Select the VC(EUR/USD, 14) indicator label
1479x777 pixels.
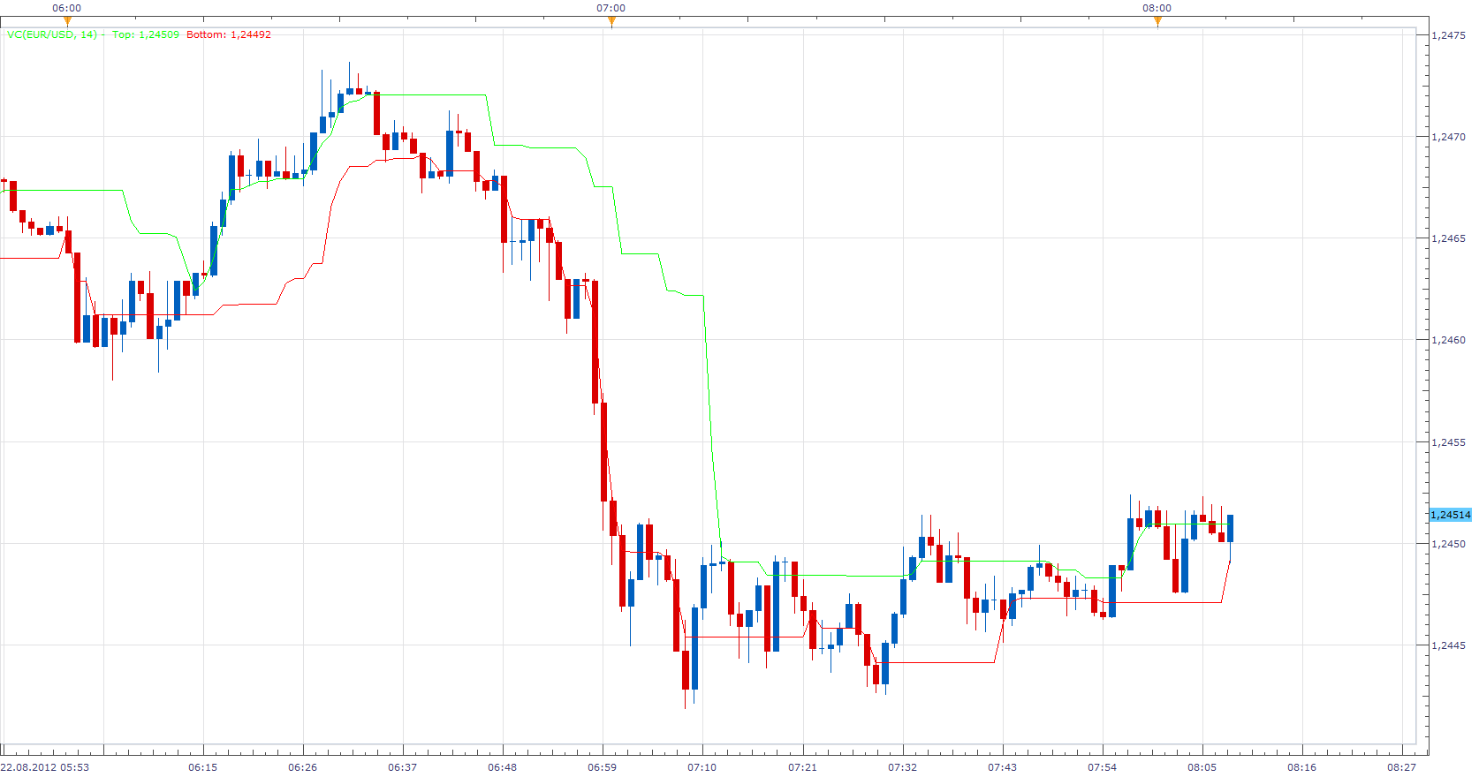52,34
